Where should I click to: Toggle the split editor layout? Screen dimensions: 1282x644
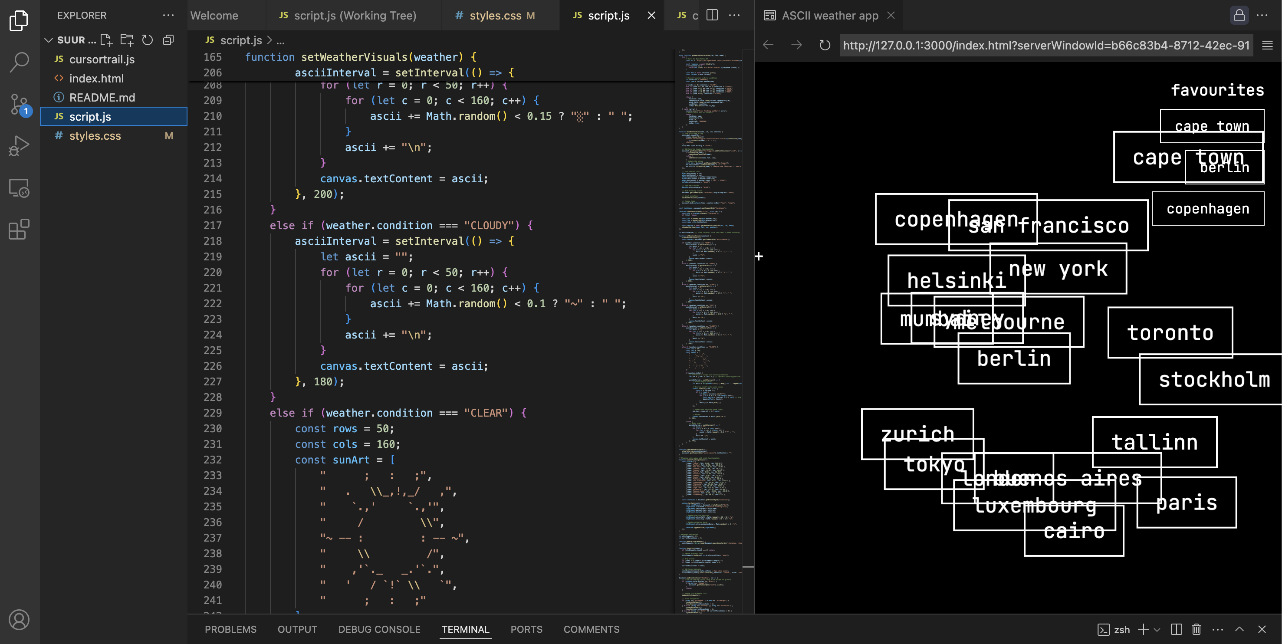712,16
